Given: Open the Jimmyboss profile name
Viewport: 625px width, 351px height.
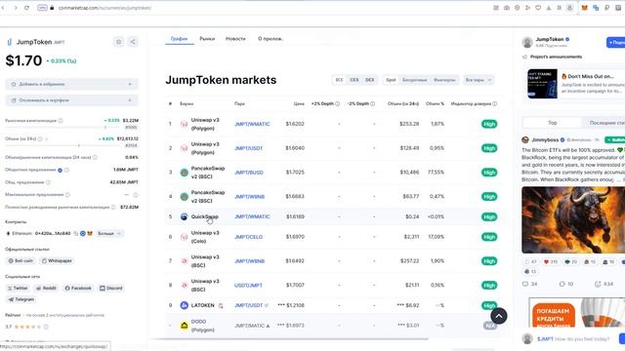Looking at the screenshot, I should (545, 139).
